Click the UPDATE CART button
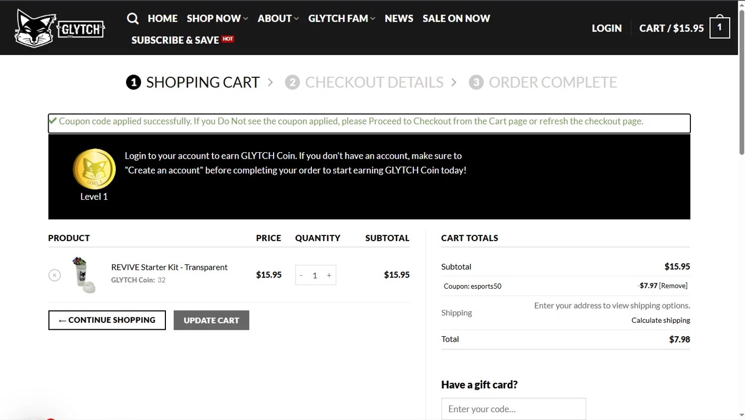This screenshot has width=745, height=420. pyautogui.click(x=212, y=320)
